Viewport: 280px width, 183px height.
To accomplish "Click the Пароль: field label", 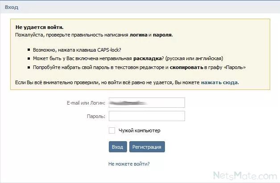I will pyautogui.click(x=96, y=116).
